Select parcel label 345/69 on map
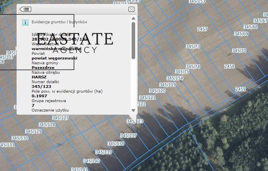Screen dimensions: 268x171 point(241,34)
